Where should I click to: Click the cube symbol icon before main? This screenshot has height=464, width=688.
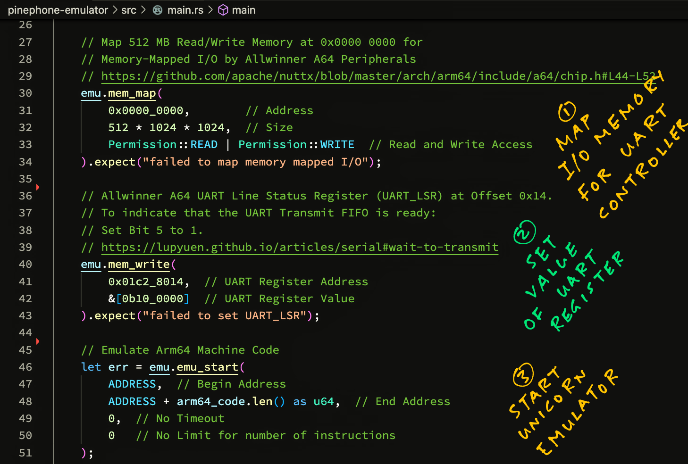(x=223, y=10)
